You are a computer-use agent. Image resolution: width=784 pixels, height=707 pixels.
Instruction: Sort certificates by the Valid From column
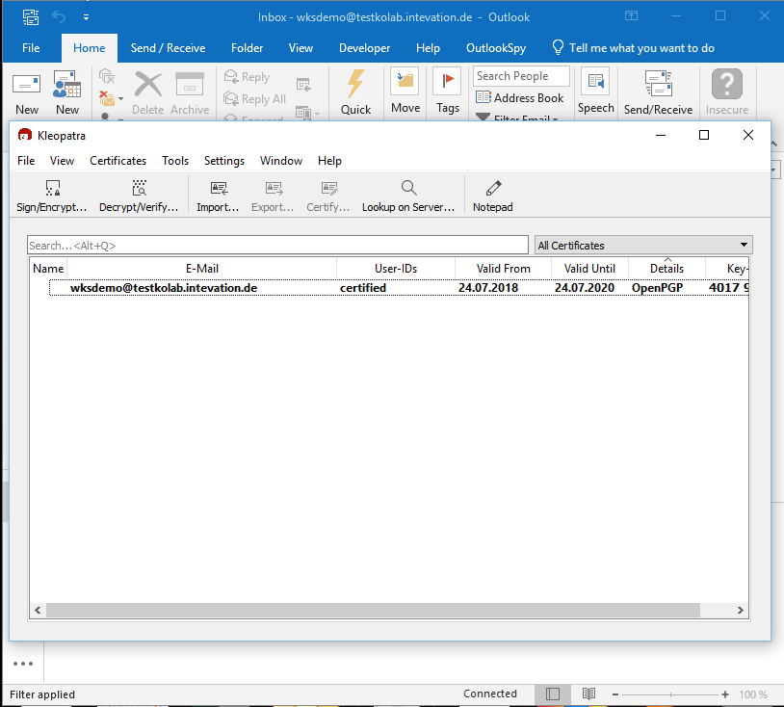click(503, 269)
